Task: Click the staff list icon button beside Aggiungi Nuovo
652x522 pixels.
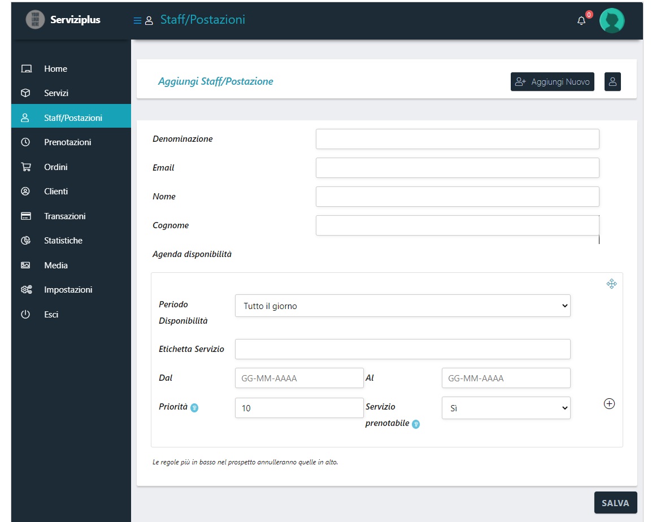Action: click(612, 81)
